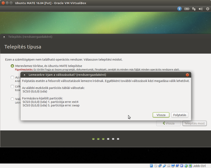Click VirtualBox optical disc status icon
The height and width of the screenshot is (168, 211).
coord(156,166)
